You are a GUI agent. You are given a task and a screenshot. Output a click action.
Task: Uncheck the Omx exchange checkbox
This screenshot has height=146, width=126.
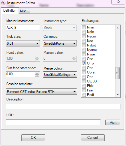click(x=84, y=63)
